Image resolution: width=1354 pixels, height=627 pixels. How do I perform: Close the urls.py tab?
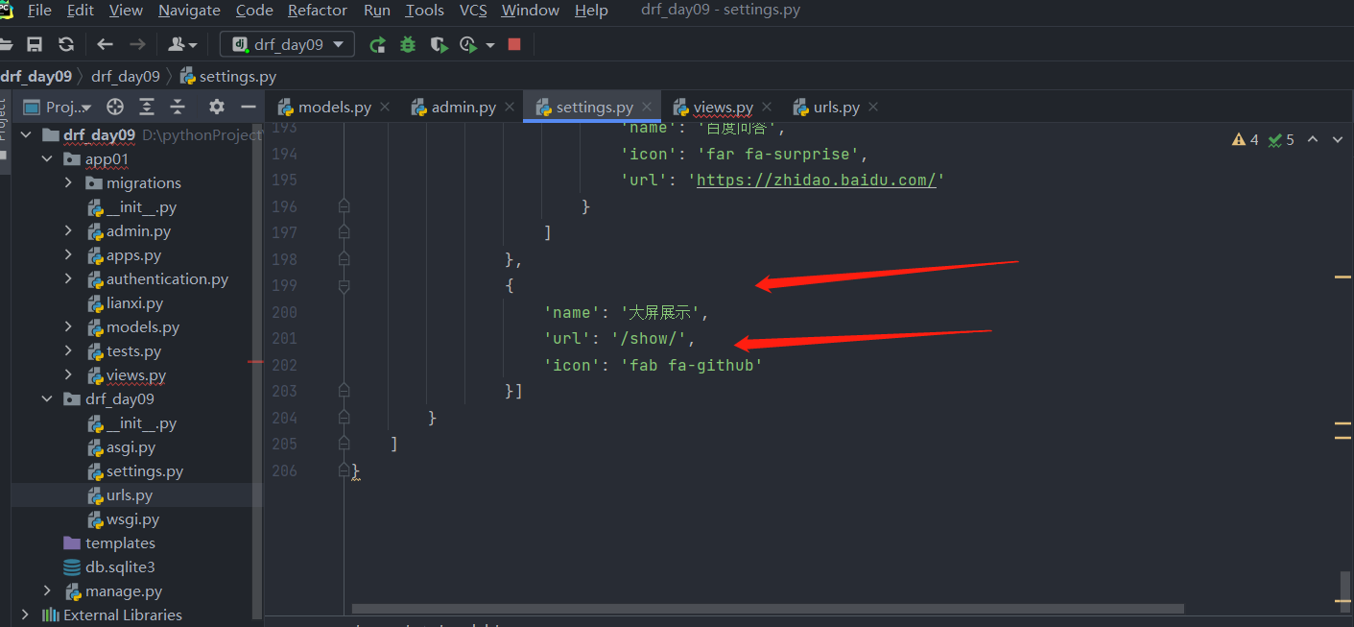point(872,107)
